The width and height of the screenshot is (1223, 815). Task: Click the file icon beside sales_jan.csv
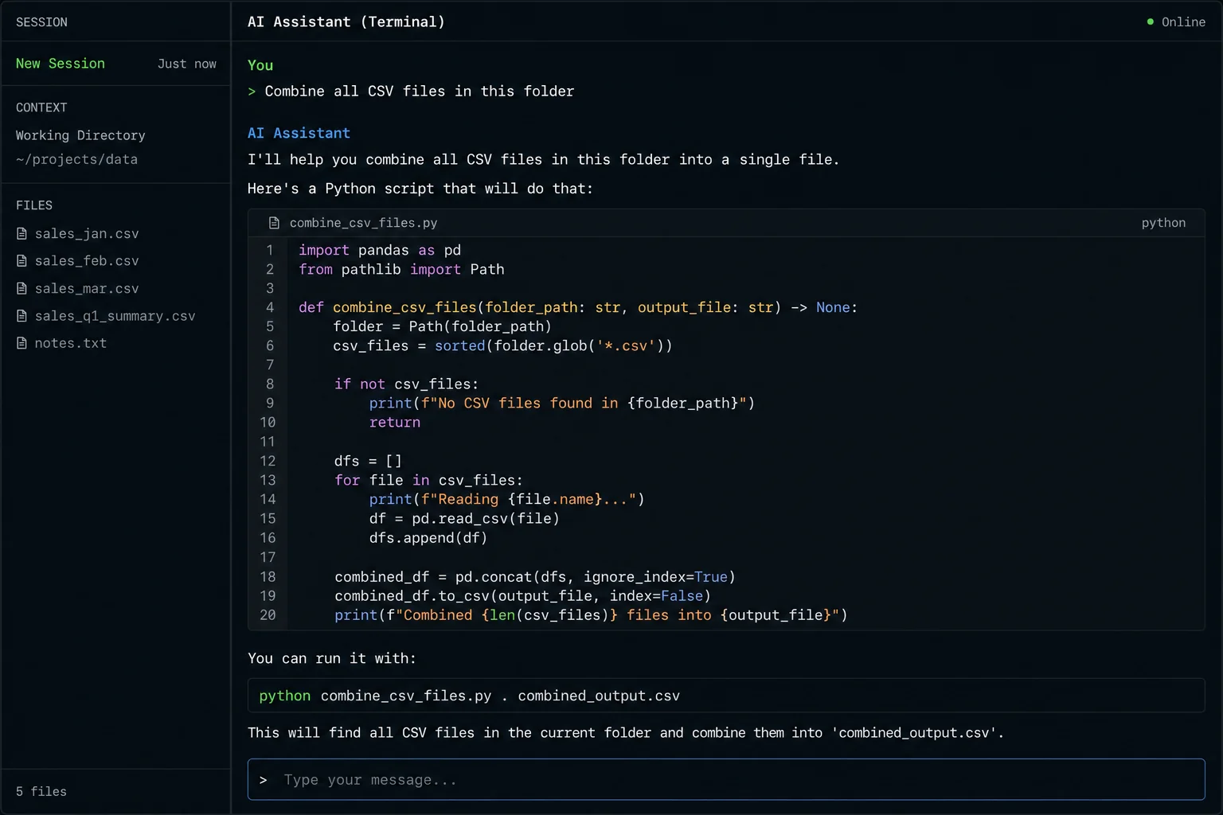click(x=21, y=233)
